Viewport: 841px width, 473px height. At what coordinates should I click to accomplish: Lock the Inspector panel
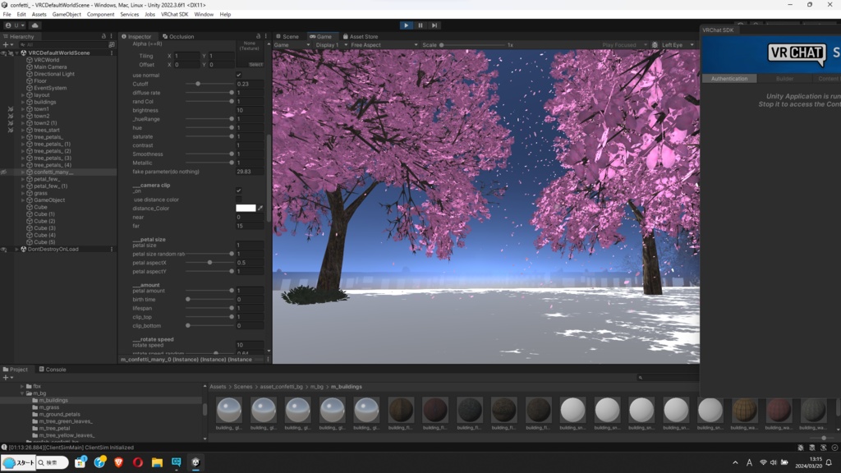tap(258, 36)
